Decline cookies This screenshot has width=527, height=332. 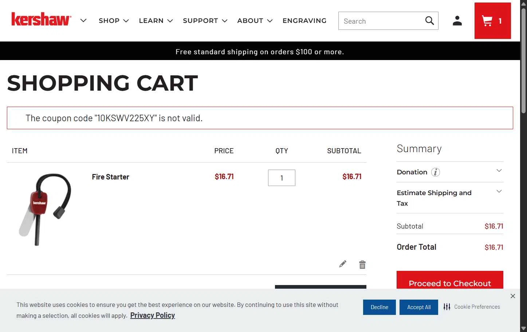click(x=379, y=307)
